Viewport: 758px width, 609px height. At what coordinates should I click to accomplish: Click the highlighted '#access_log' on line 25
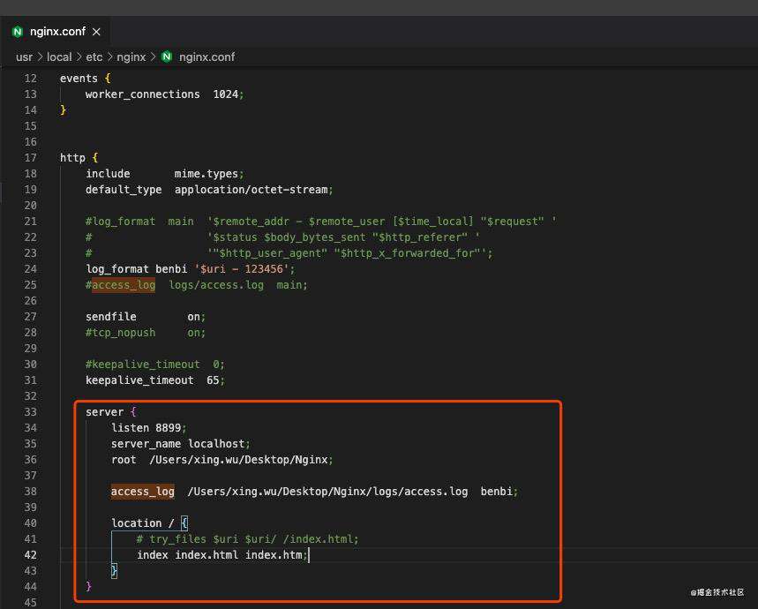pyautogui.click(x=120, y=285)
